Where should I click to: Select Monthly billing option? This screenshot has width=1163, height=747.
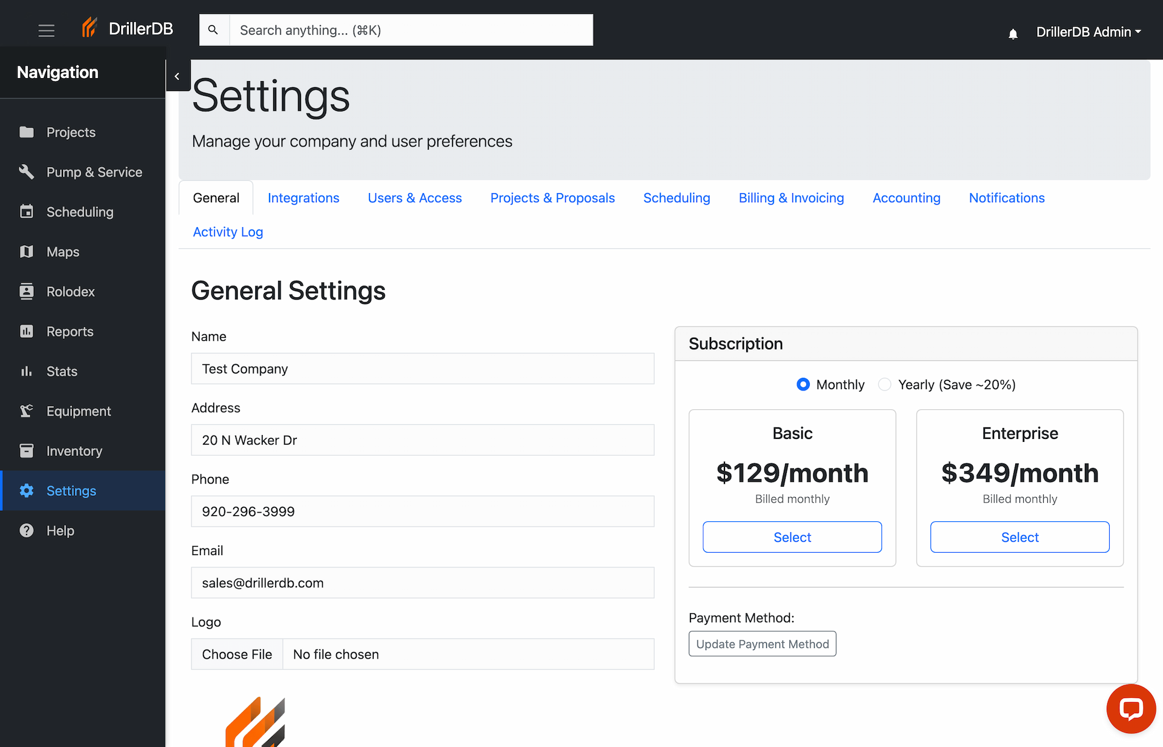pos(803,384)
